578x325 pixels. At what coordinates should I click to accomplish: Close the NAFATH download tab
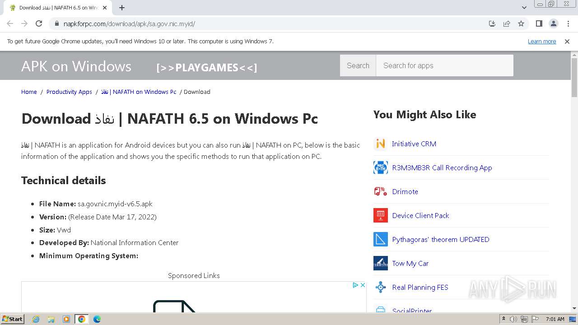coord(105,8)
